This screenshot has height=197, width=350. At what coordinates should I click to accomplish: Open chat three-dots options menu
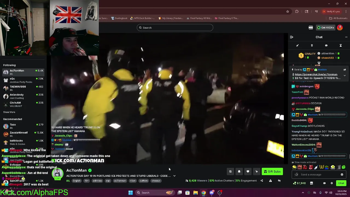click(346, 37)
